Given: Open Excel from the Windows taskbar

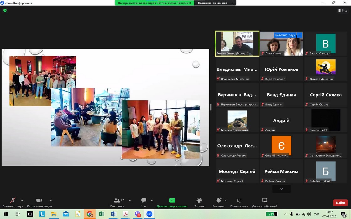Looking at the screenshot, I should click(102, 214).
